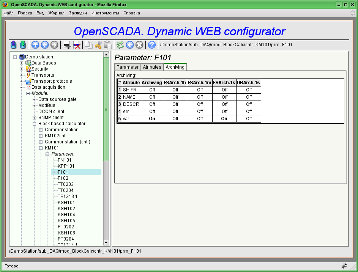Switch to the Parameter tab
This screenshot has height=272, width=358.
128,67
